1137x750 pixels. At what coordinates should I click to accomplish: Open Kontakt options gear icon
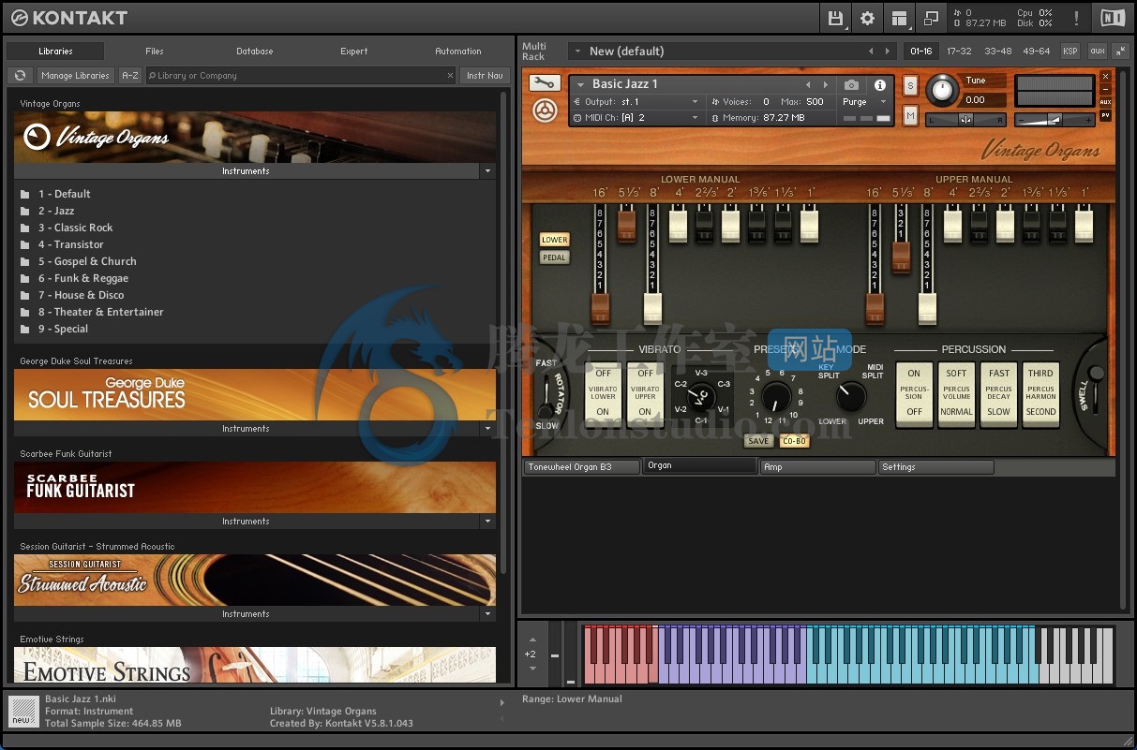pyautogui.click(x=867, y=18)
